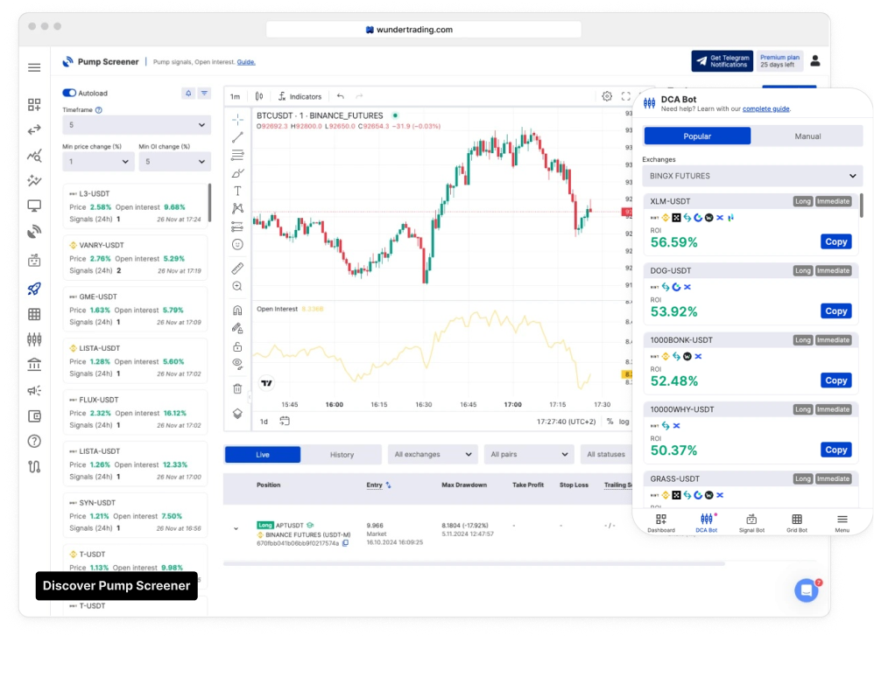Toggle percent scale on chart
Viewport: 874px width, 691px height.
pyautogui.click(x=610, y=422)
